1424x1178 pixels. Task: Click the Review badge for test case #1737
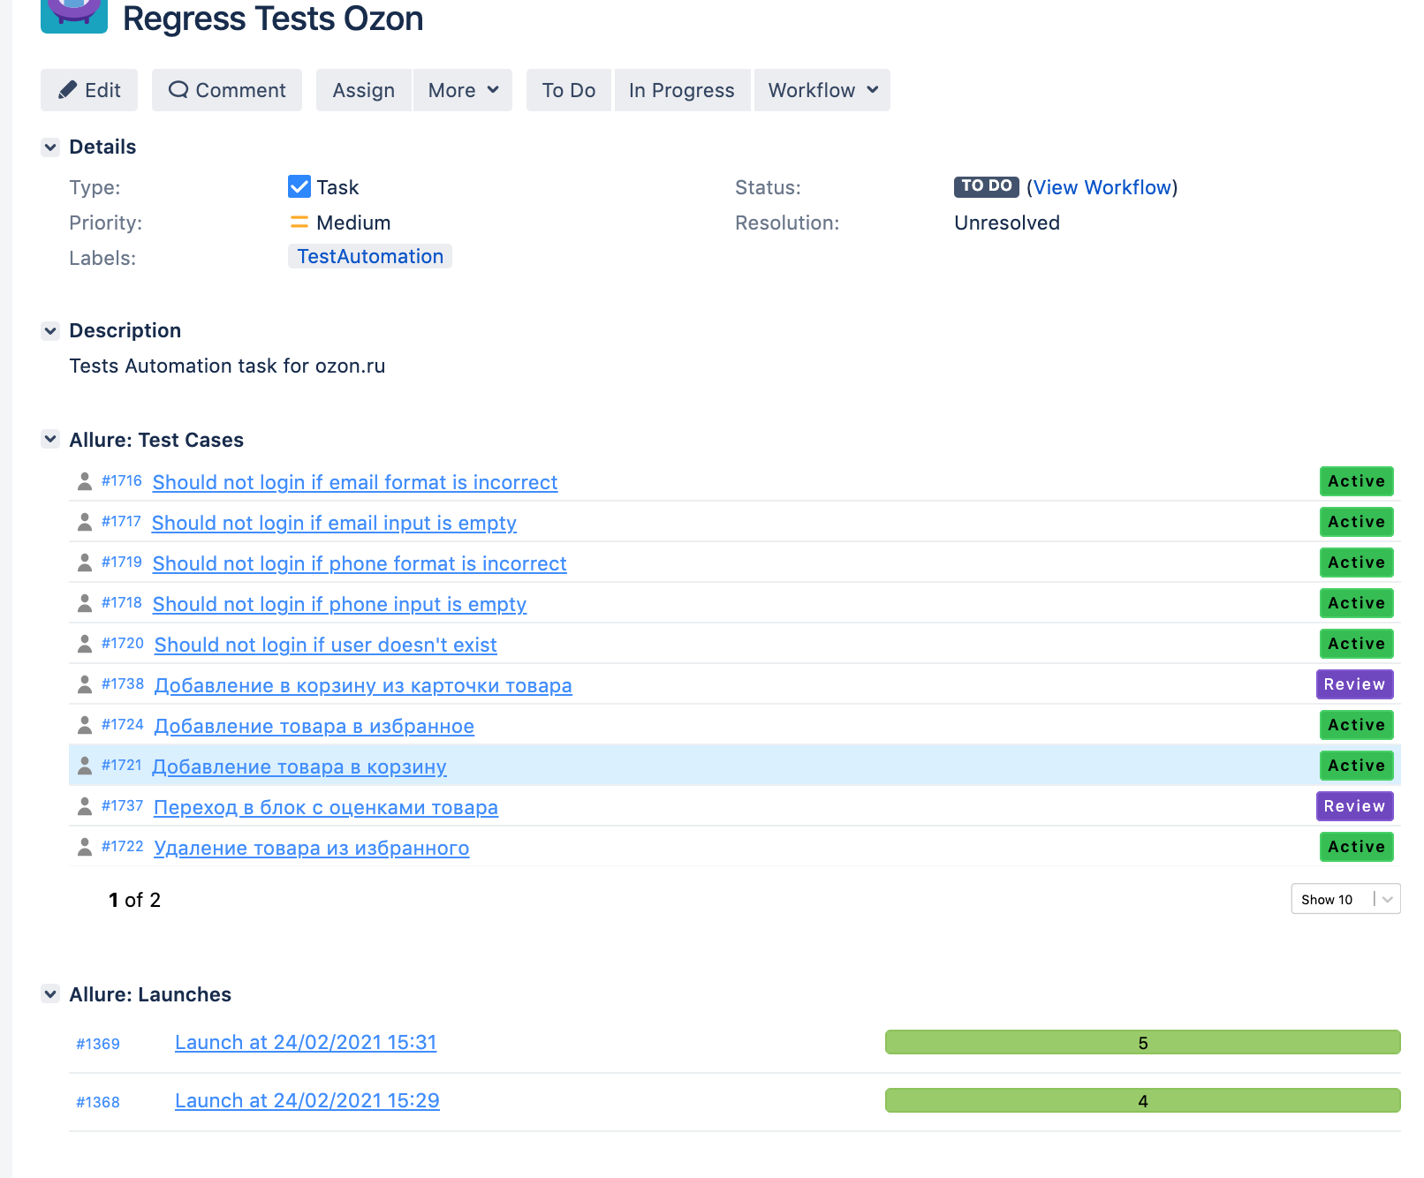click(1355, 806)
